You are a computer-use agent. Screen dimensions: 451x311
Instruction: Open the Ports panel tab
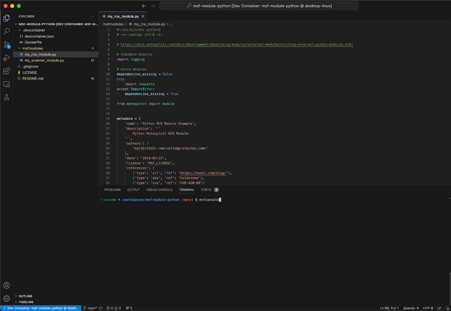[206, 189]
